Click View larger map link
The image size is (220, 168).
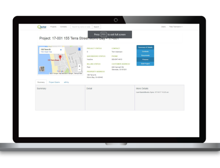pos(46,52)
